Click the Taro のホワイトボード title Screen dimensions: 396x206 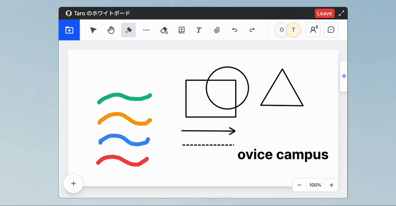click(102, 13)
